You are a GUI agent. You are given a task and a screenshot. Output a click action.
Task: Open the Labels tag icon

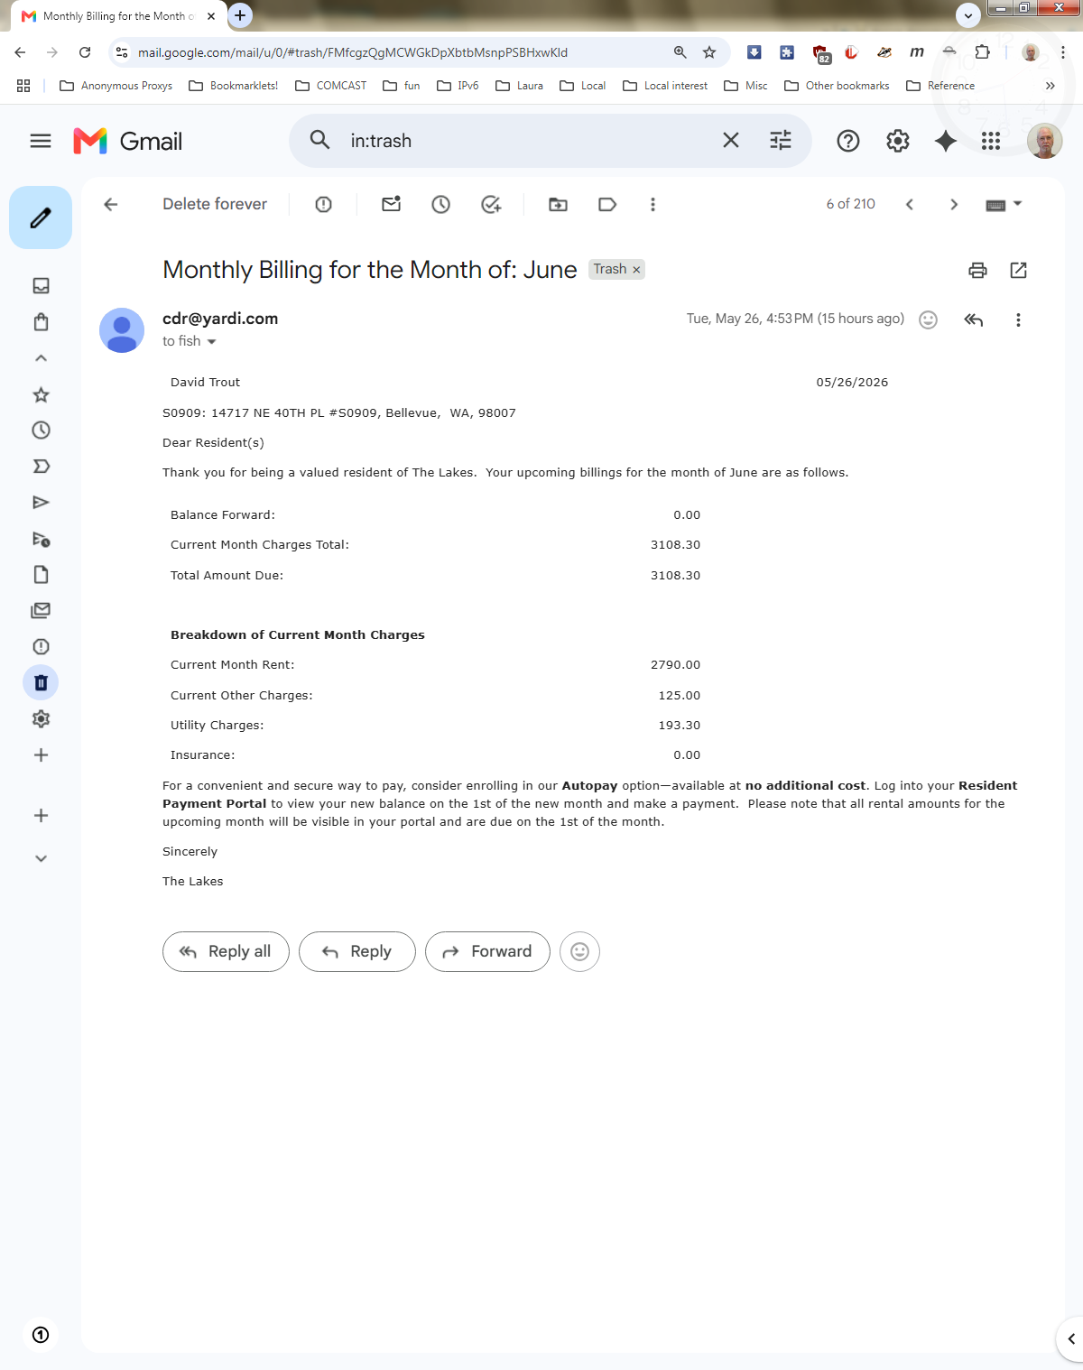tap(607, 205)
